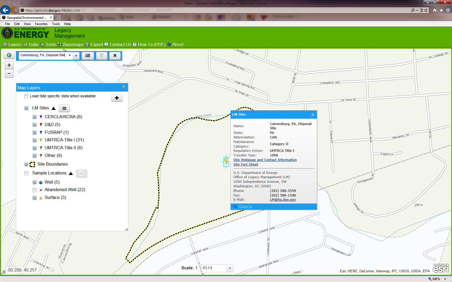Open LM Sites layer options menu icon
The width and height of the screenshot is (452, 282).
point(64,108)
